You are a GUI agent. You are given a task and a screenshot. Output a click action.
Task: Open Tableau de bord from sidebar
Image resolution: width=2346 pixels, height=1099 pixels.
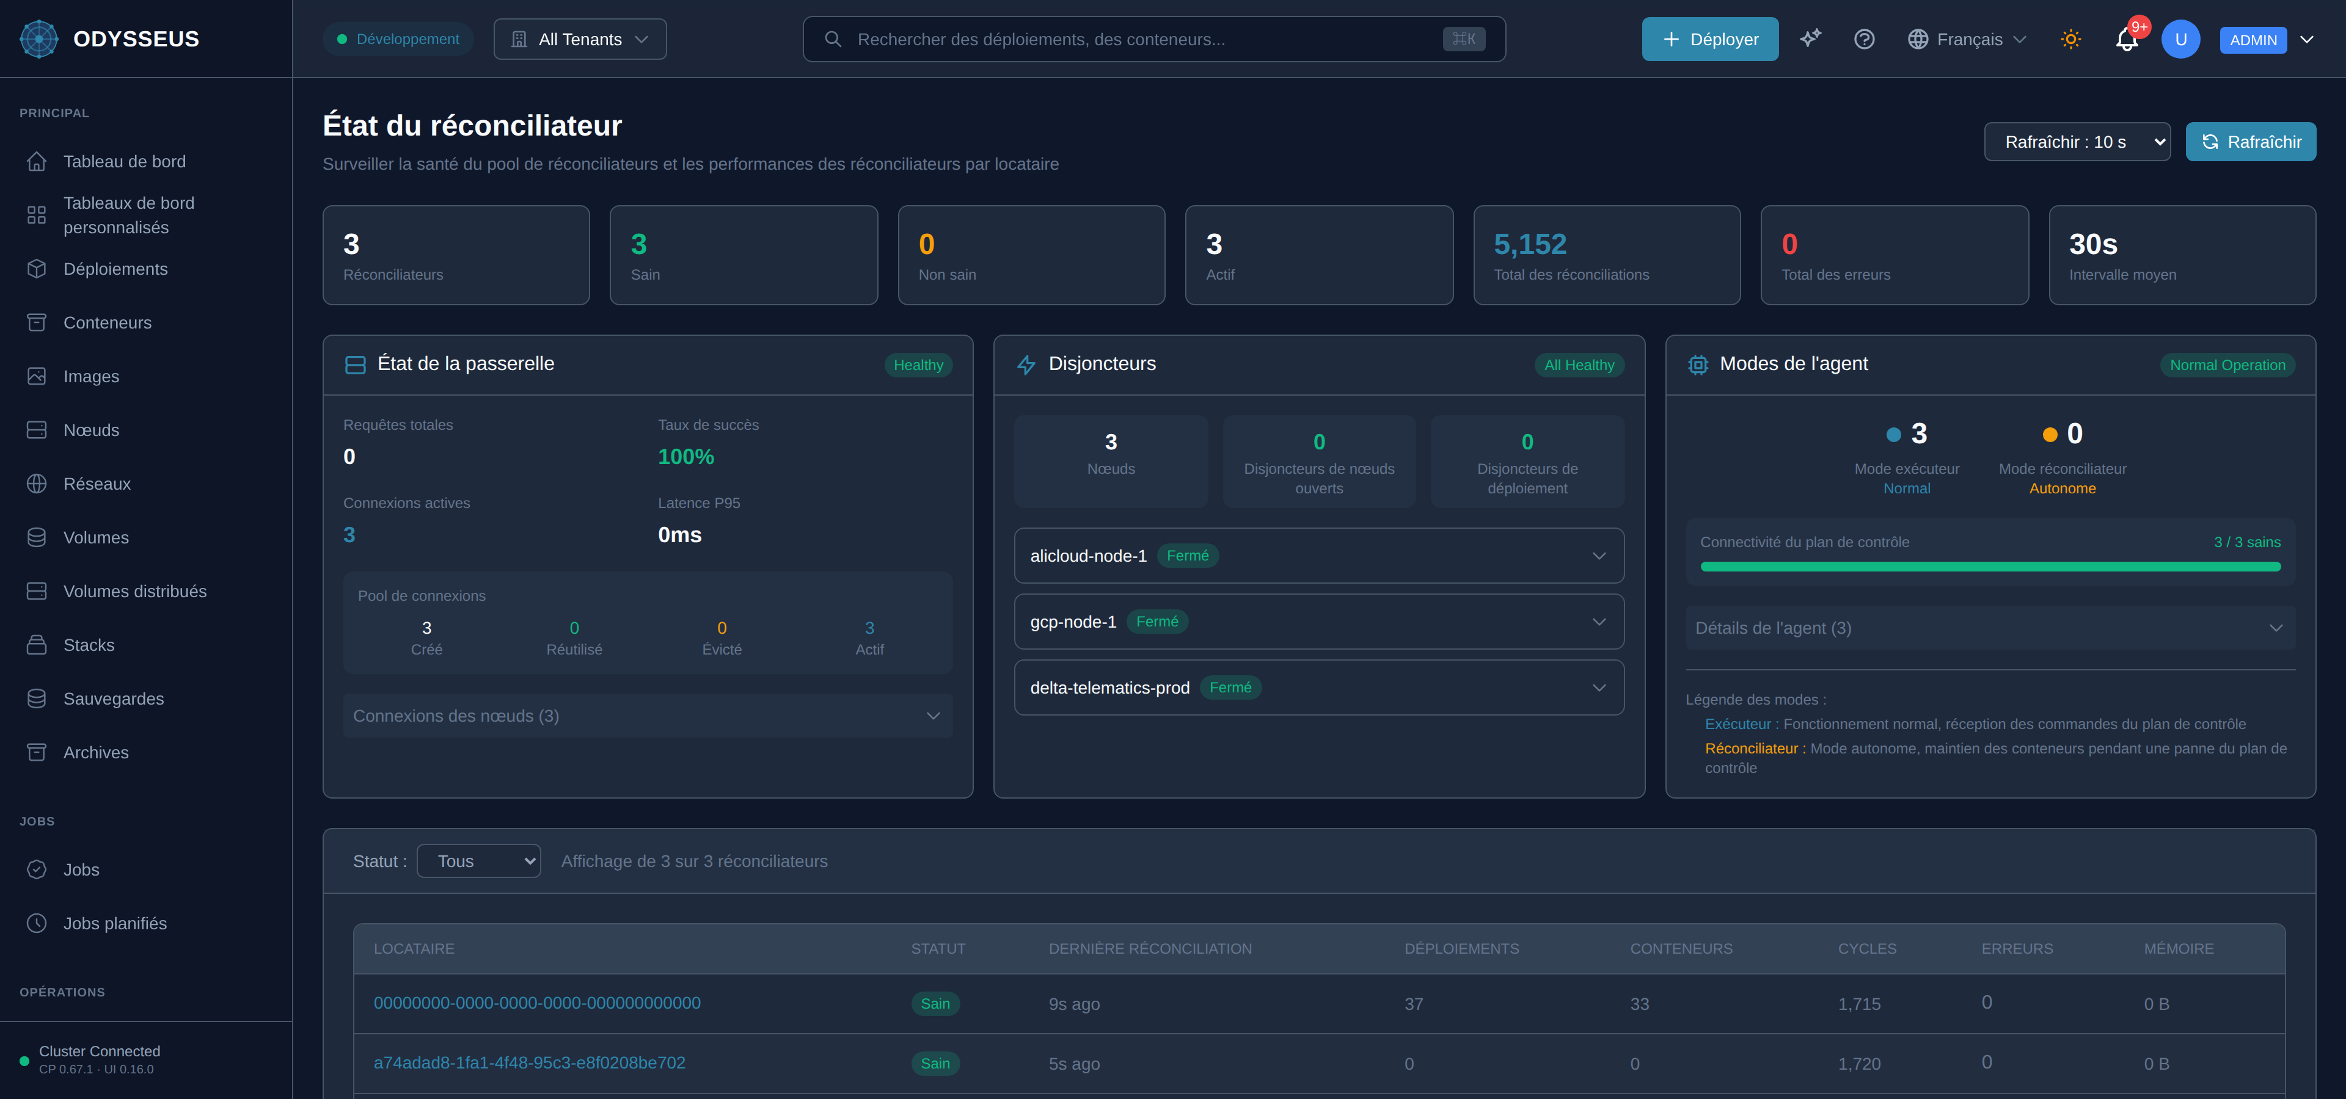click(146, 161)
